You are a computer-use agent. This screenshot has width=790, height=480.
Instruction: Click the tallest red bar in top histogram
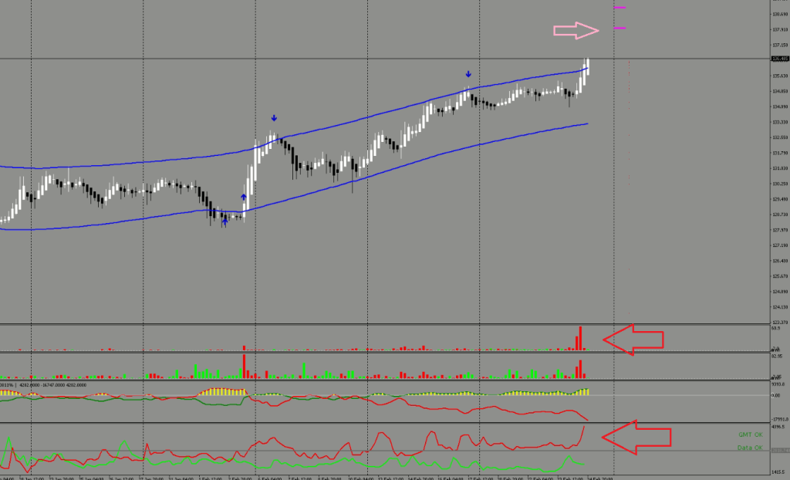tap(581, 338)
